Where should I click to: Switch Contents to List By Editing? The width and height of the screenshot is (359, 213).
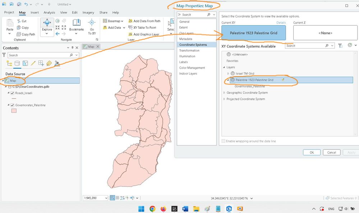pos(33,63)
